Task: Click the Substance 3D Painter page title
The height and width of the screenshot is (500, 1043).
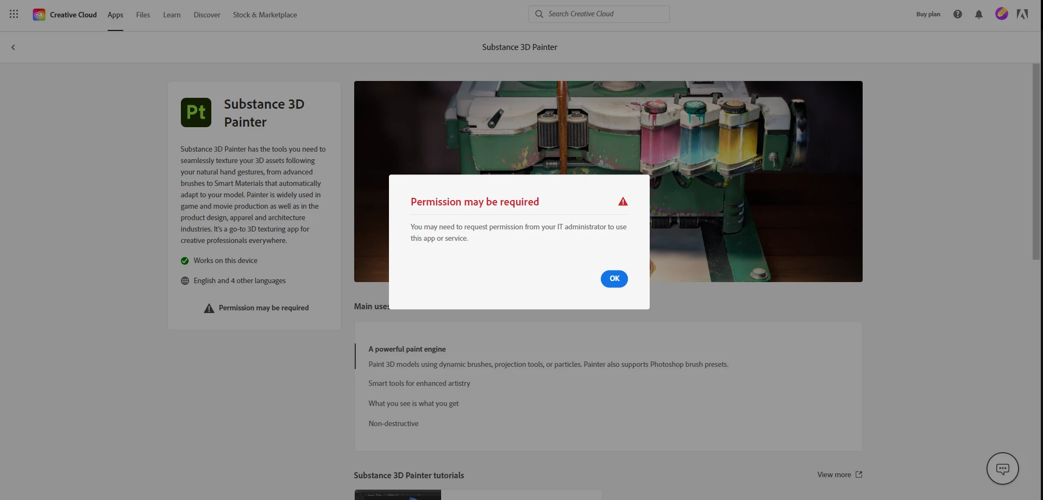Action: (x=520, y=47)
